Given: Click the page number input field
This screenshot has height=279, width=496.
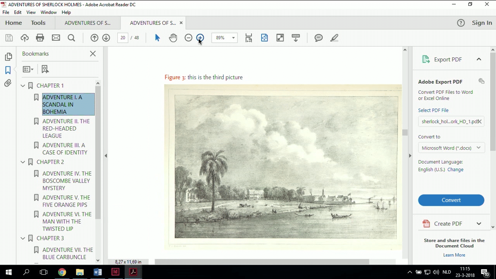Looking at the screenshot, I should coord(122,38).
